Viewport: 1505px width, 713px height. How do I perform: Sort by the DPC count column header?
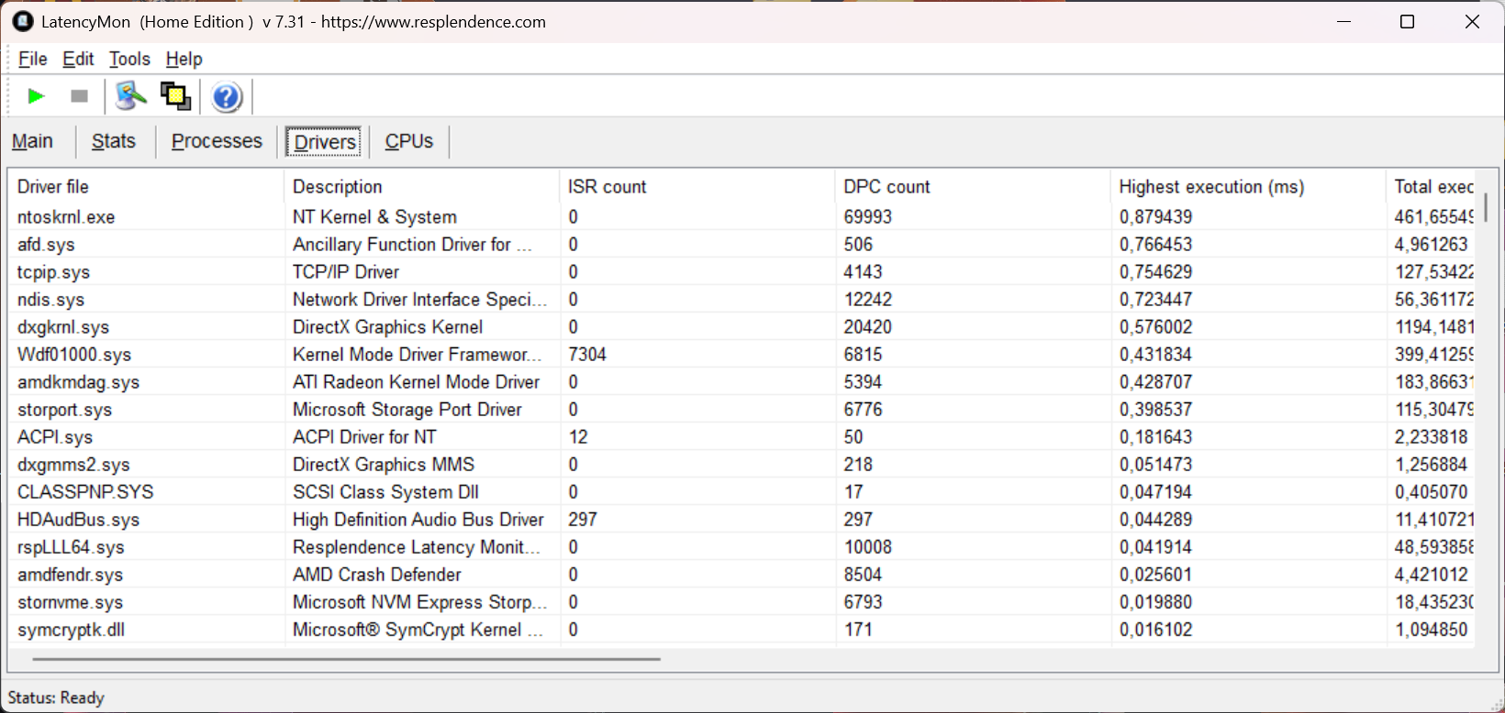pyautogui.click(x=886, y=187)
